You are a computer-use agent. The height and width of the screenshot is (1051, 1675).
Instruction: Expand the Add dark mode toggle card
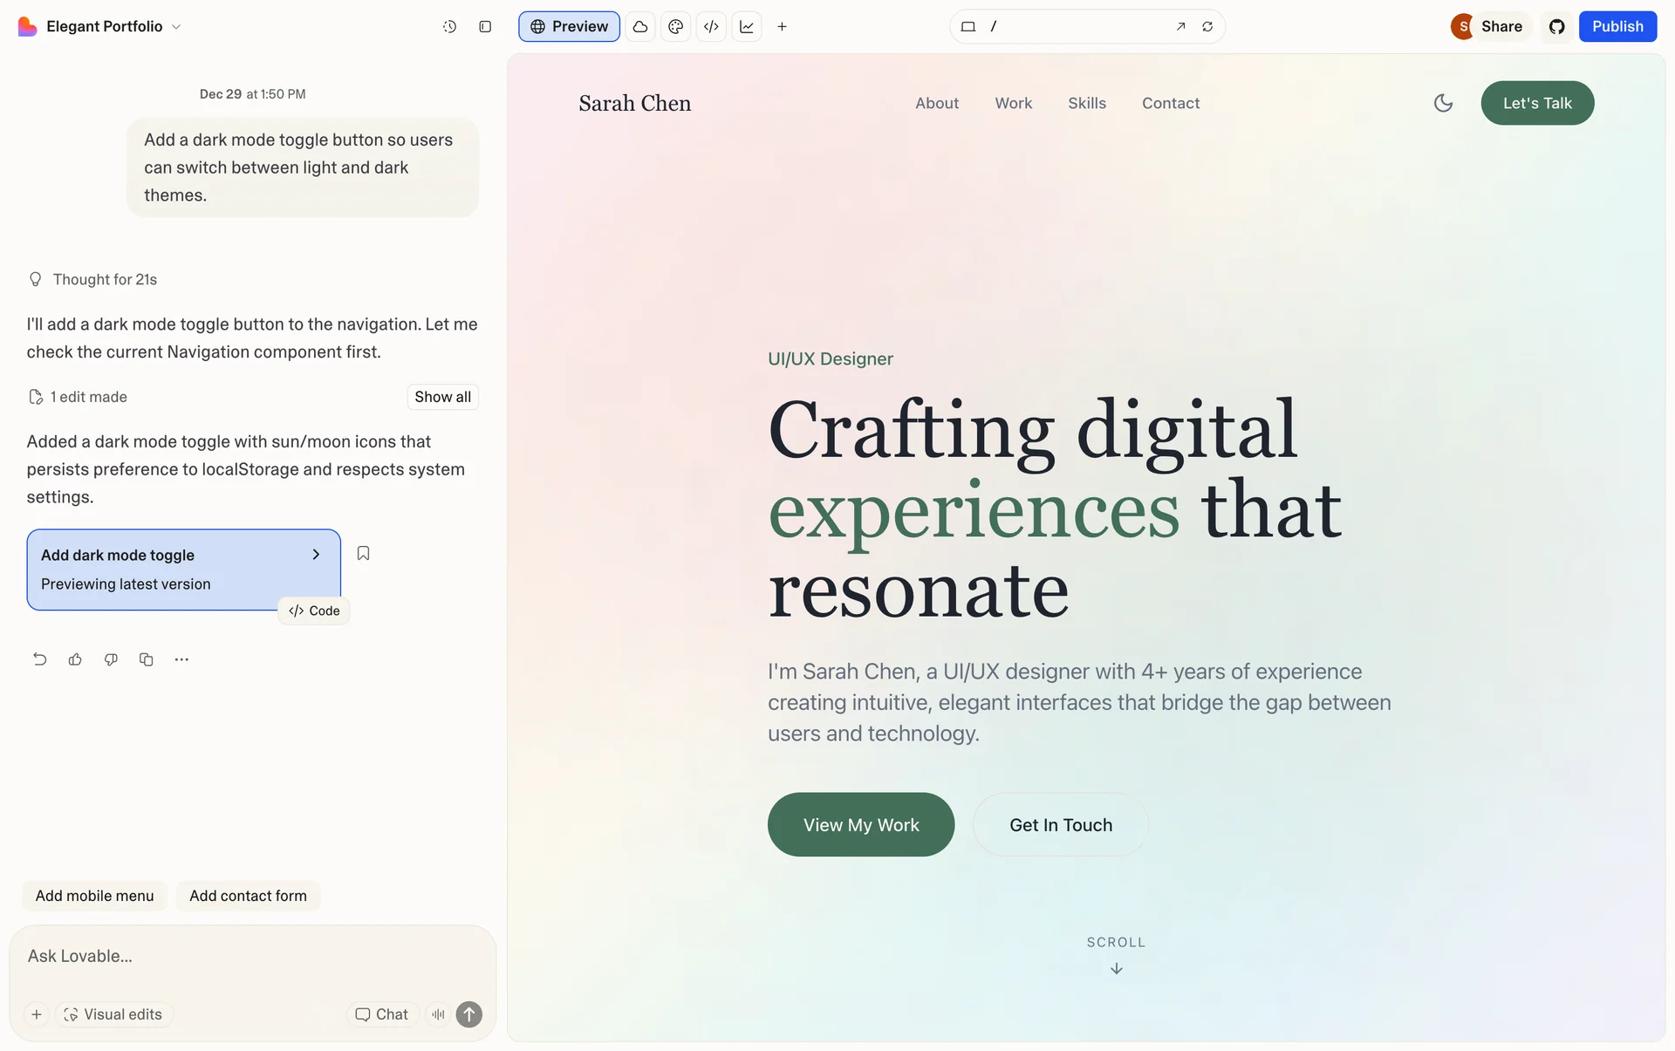316,555
